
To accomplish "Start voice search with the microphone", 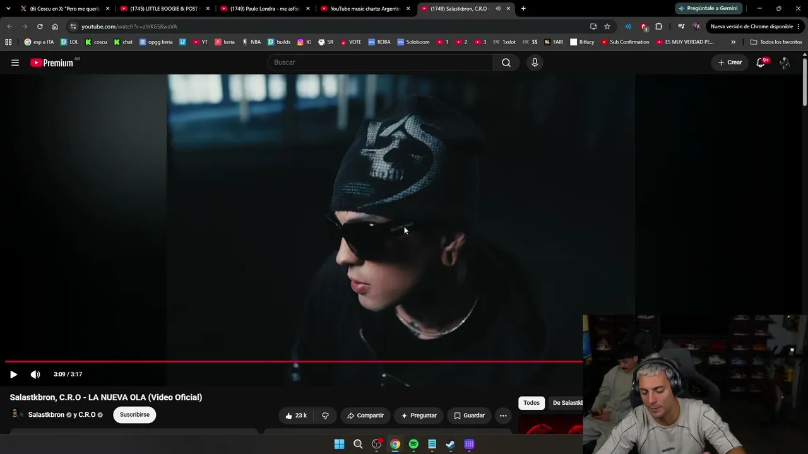I will 535,62.
